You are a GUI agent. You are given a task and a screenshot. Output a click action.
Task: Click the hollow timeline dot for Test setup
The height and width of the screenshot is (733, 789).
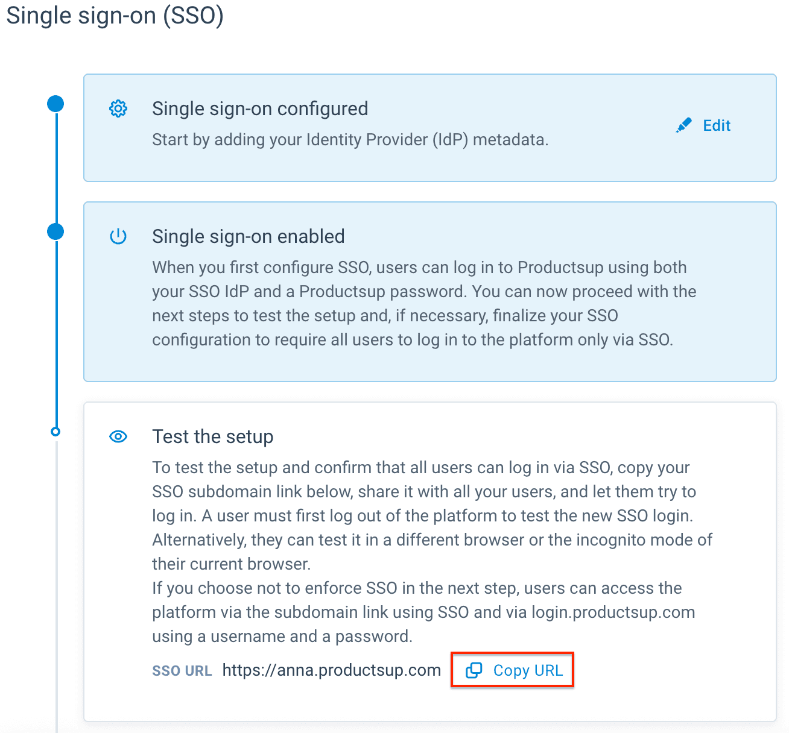[55, 432]
